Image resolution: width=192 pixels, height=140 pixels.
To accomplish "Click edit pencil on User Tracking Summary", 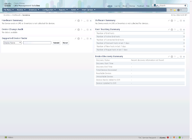I will (x=169, y=30).
